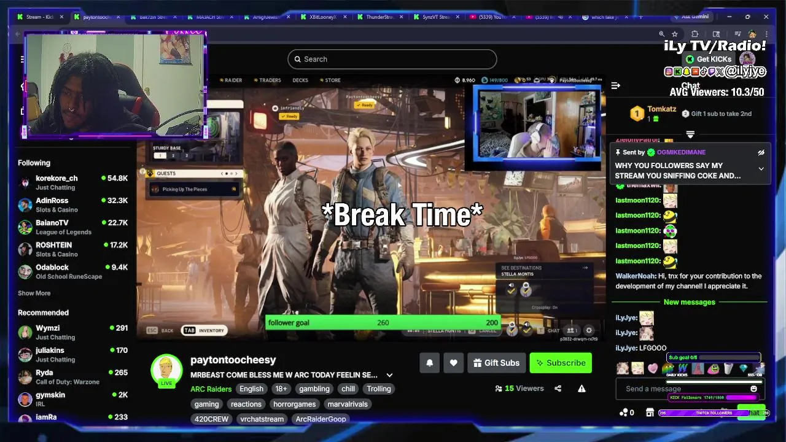
Task: Pick the blue diamond quick emote
Action: (x=744, y=368)
